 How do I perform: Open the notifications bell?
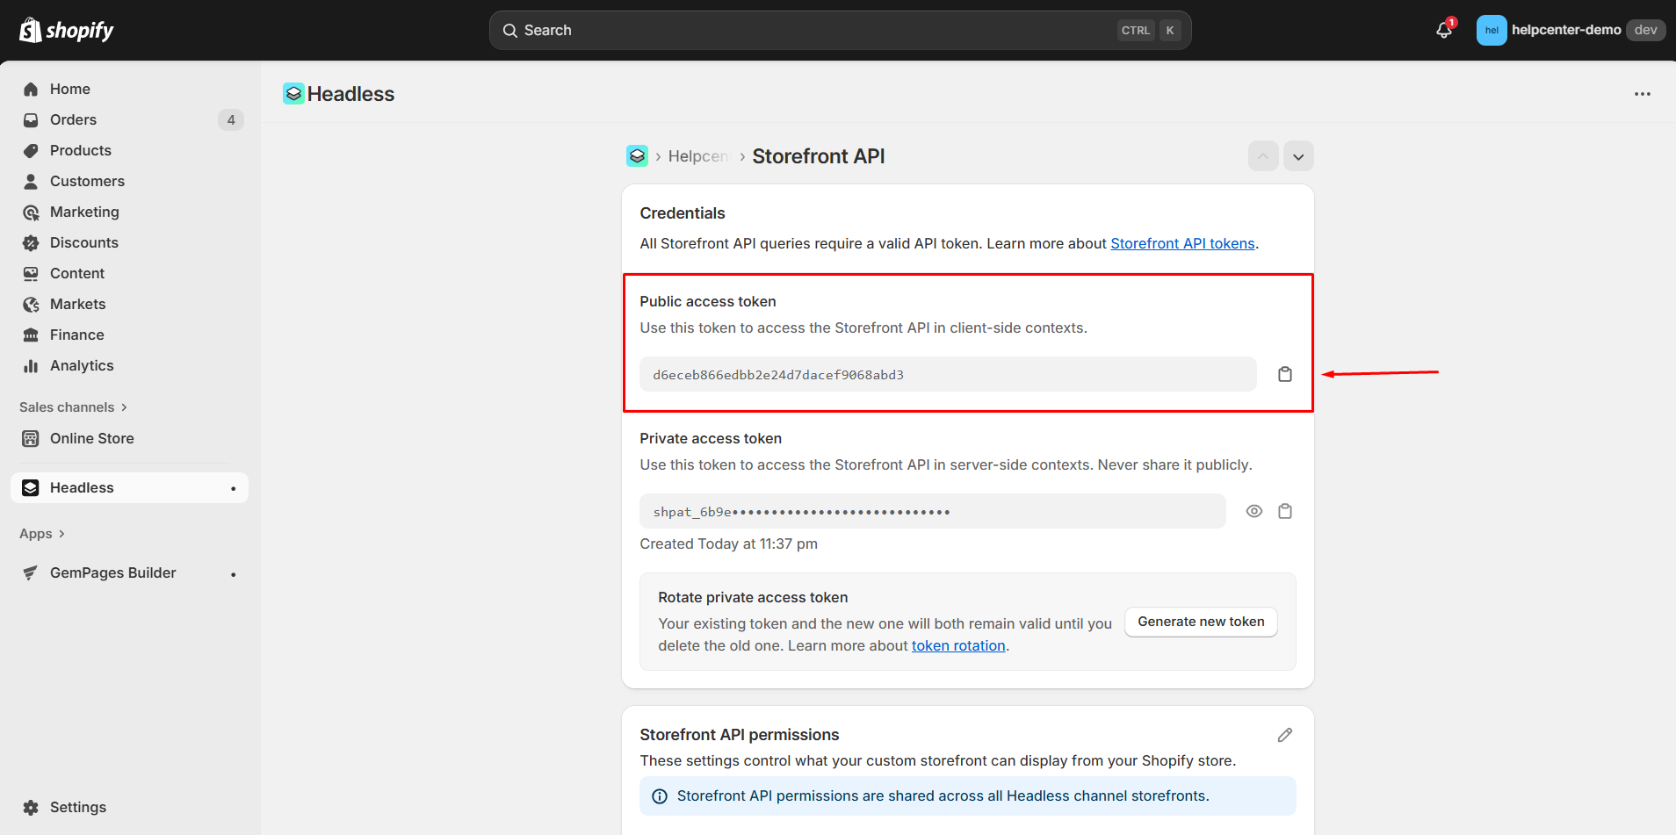click(1443, 30)
